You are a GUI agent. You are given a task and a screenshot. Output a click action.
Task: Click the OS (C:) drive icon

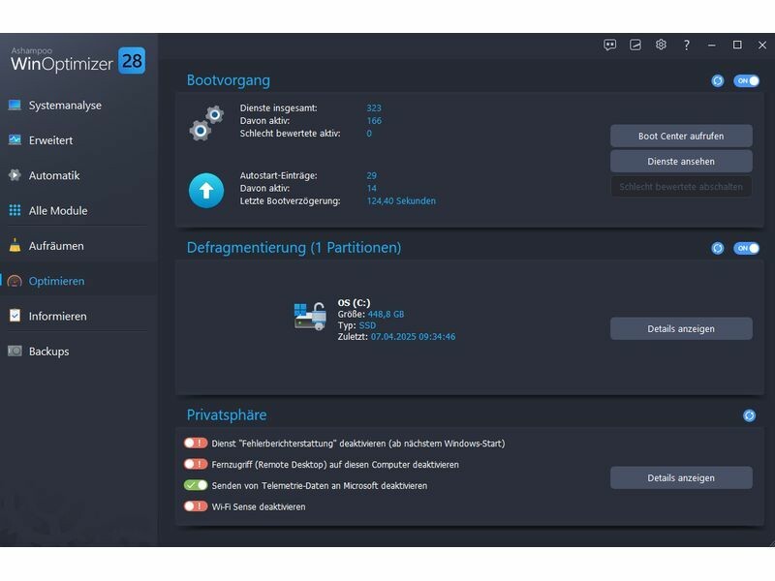tap(310, 317)
